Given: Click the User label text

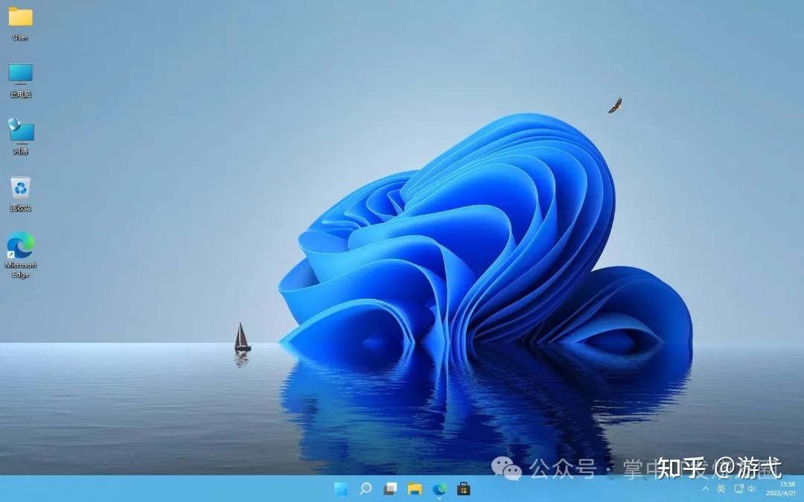Looking at the screenshot, I should pyautogui.click(x=21, y=37).
